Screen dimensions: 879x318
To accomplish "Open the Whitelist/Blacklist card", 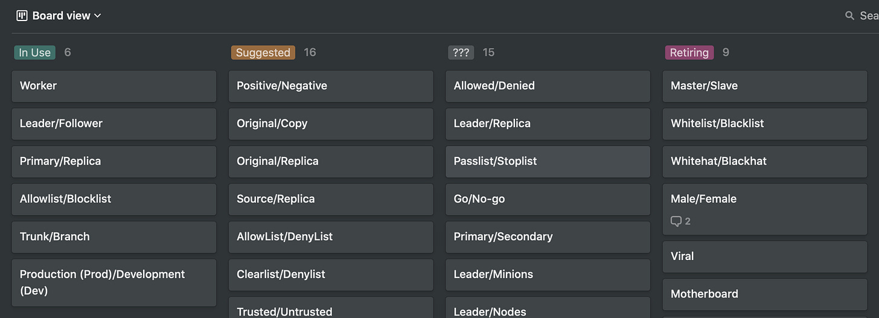I will [765, 124].
